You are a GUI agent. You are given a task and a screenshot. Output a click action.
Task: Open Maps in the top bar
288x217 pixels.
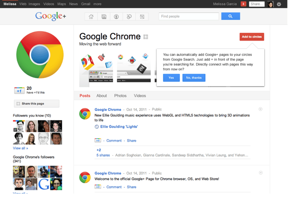(62, 4)
